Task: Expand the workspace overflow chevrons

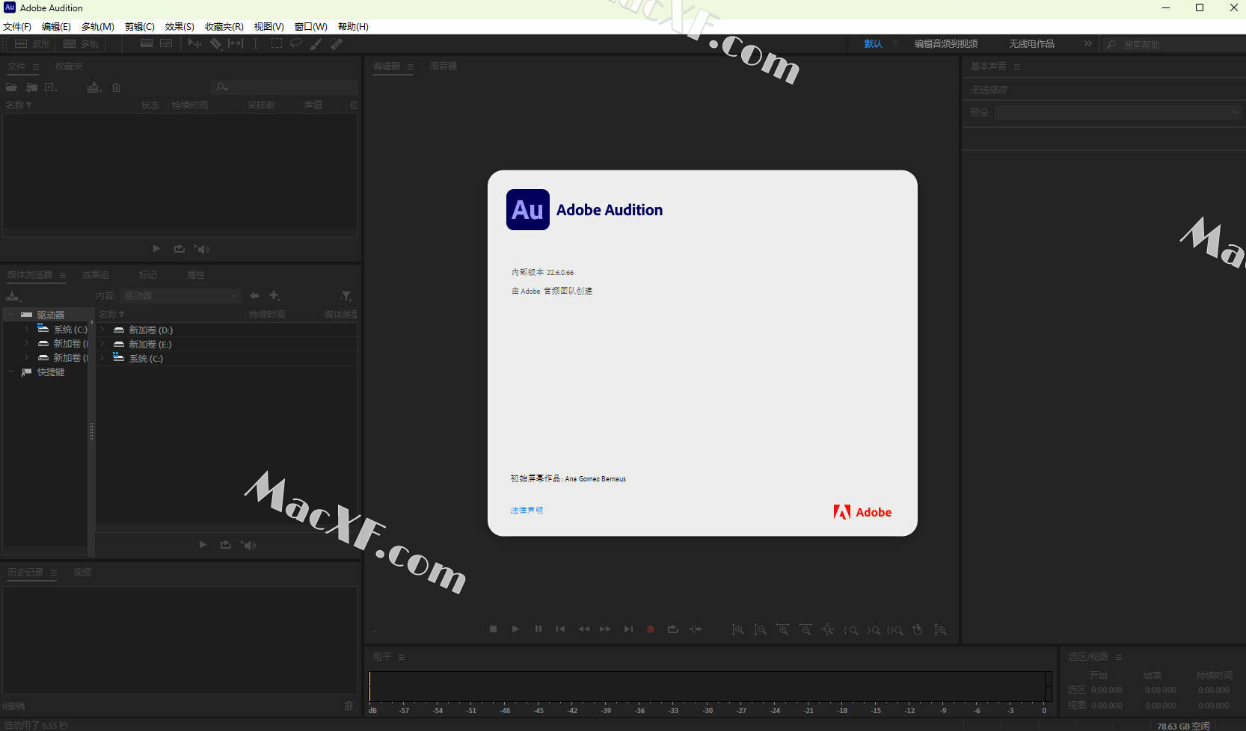Action: pos(1088,44)
